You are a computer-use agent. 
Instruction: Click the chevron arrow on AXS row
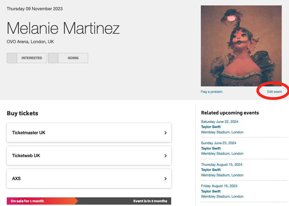[x=165, y=178]
